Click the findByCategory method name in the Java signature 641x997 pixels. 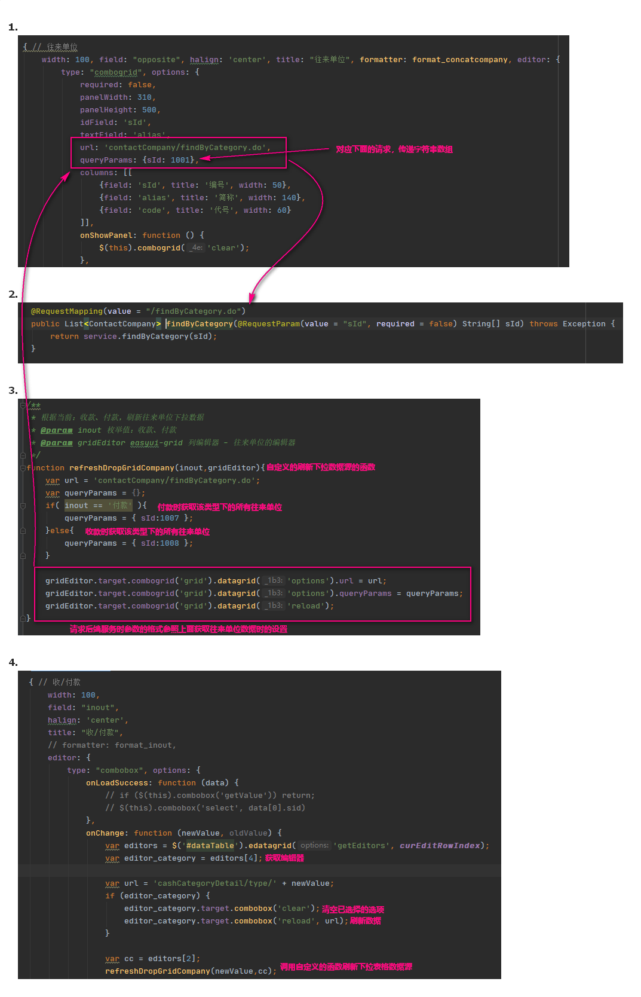tap(200, 323)
